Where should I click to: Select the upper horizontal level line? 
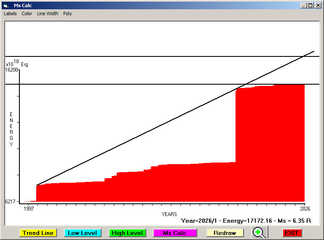point(126,56)
